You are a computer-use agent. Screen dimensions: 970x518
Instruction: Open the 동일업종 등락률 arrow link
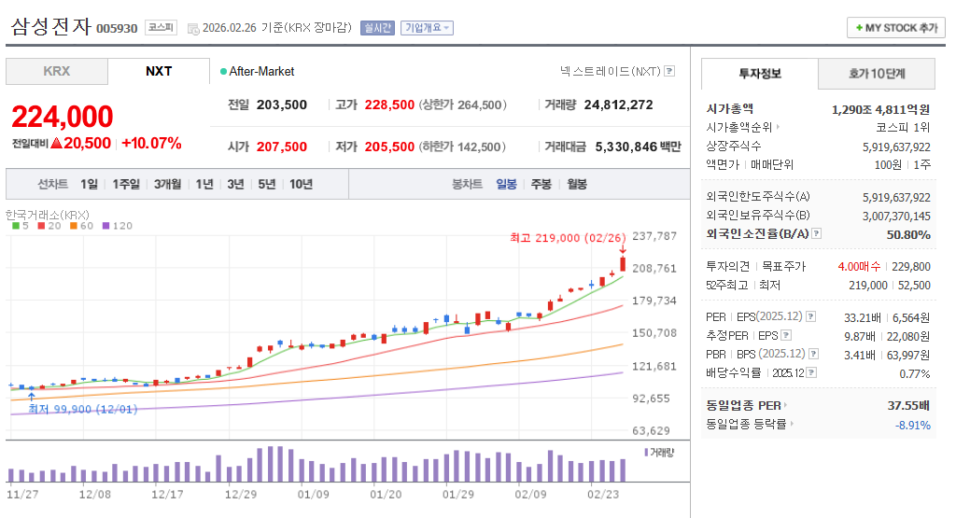click(792, 424)
